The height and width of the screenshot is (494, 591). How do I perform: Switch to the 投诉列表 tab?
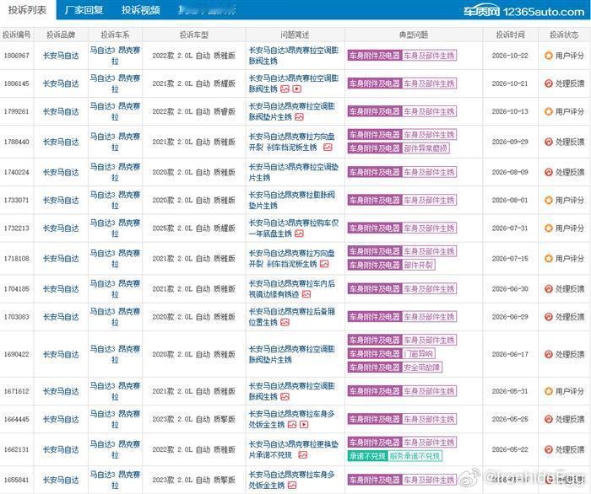point(28,10)
